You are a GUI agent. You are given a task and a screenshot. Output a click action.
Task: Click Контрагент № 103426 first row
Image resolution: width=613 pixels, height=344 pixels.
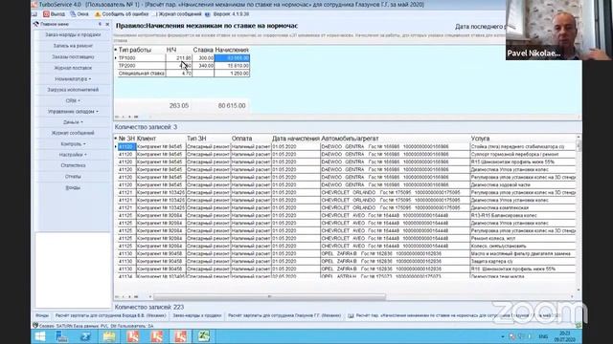(161, 193)
